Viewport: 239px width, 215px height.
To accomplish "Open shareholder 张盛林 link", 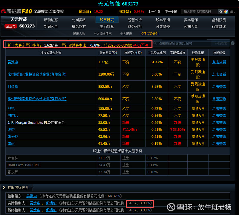I will click(x=13, y=136).
